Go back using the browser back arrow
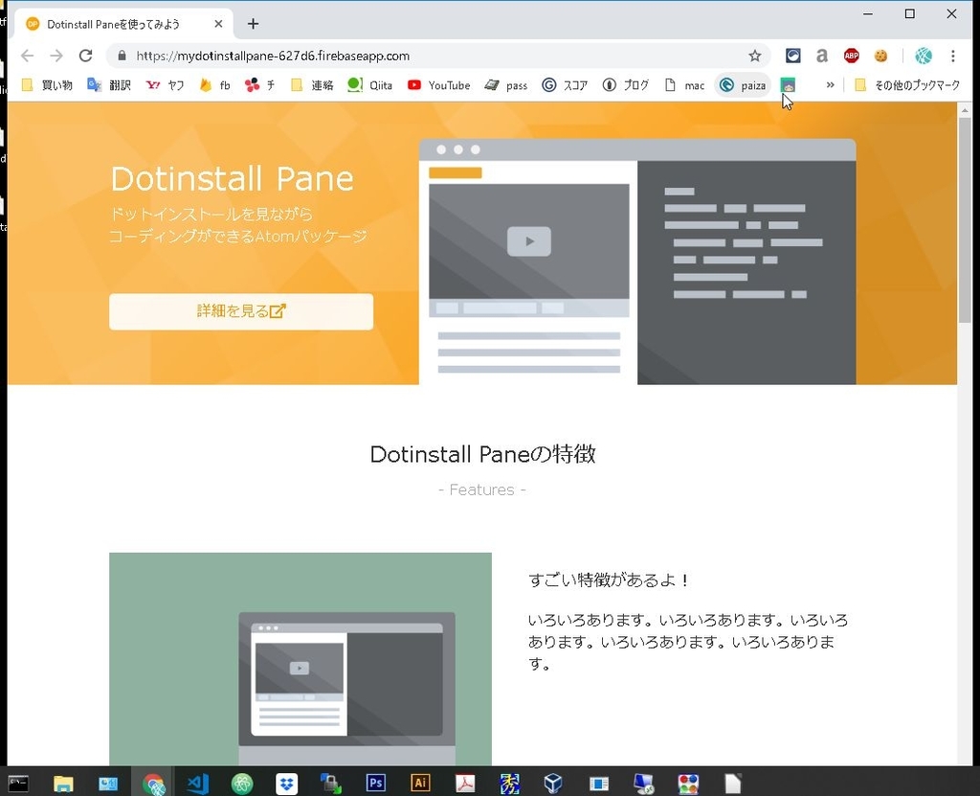This screenshot has height=796, width=980. 27,56
